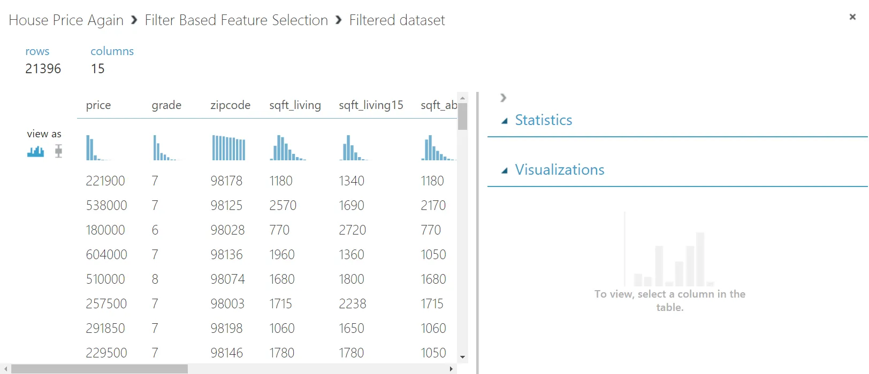This screenshot has width=869, height=374.
Task: Click the price cell 538000
Action: (x=106, y=206)
